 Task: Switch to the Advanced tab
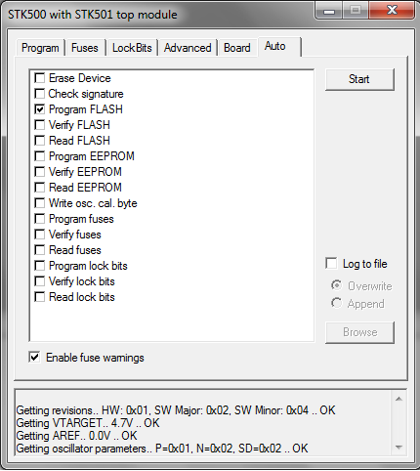188,48
